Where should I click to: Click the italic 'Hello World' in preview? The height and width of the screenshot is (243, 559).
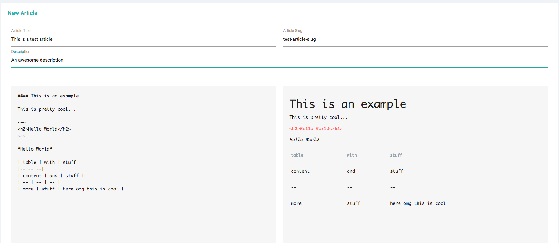coord(304,140)
